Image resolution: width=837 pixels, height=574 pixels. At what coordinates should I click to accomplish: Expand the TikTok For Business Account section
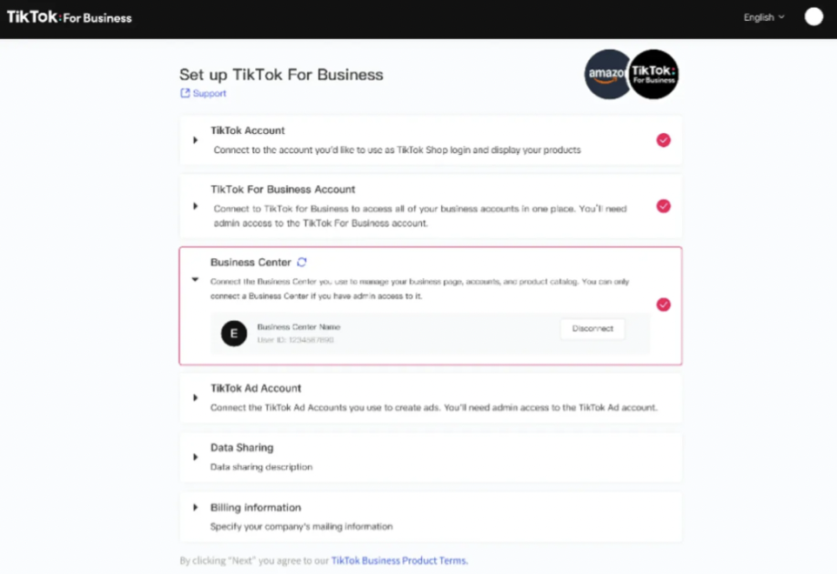tap(196, 206)
